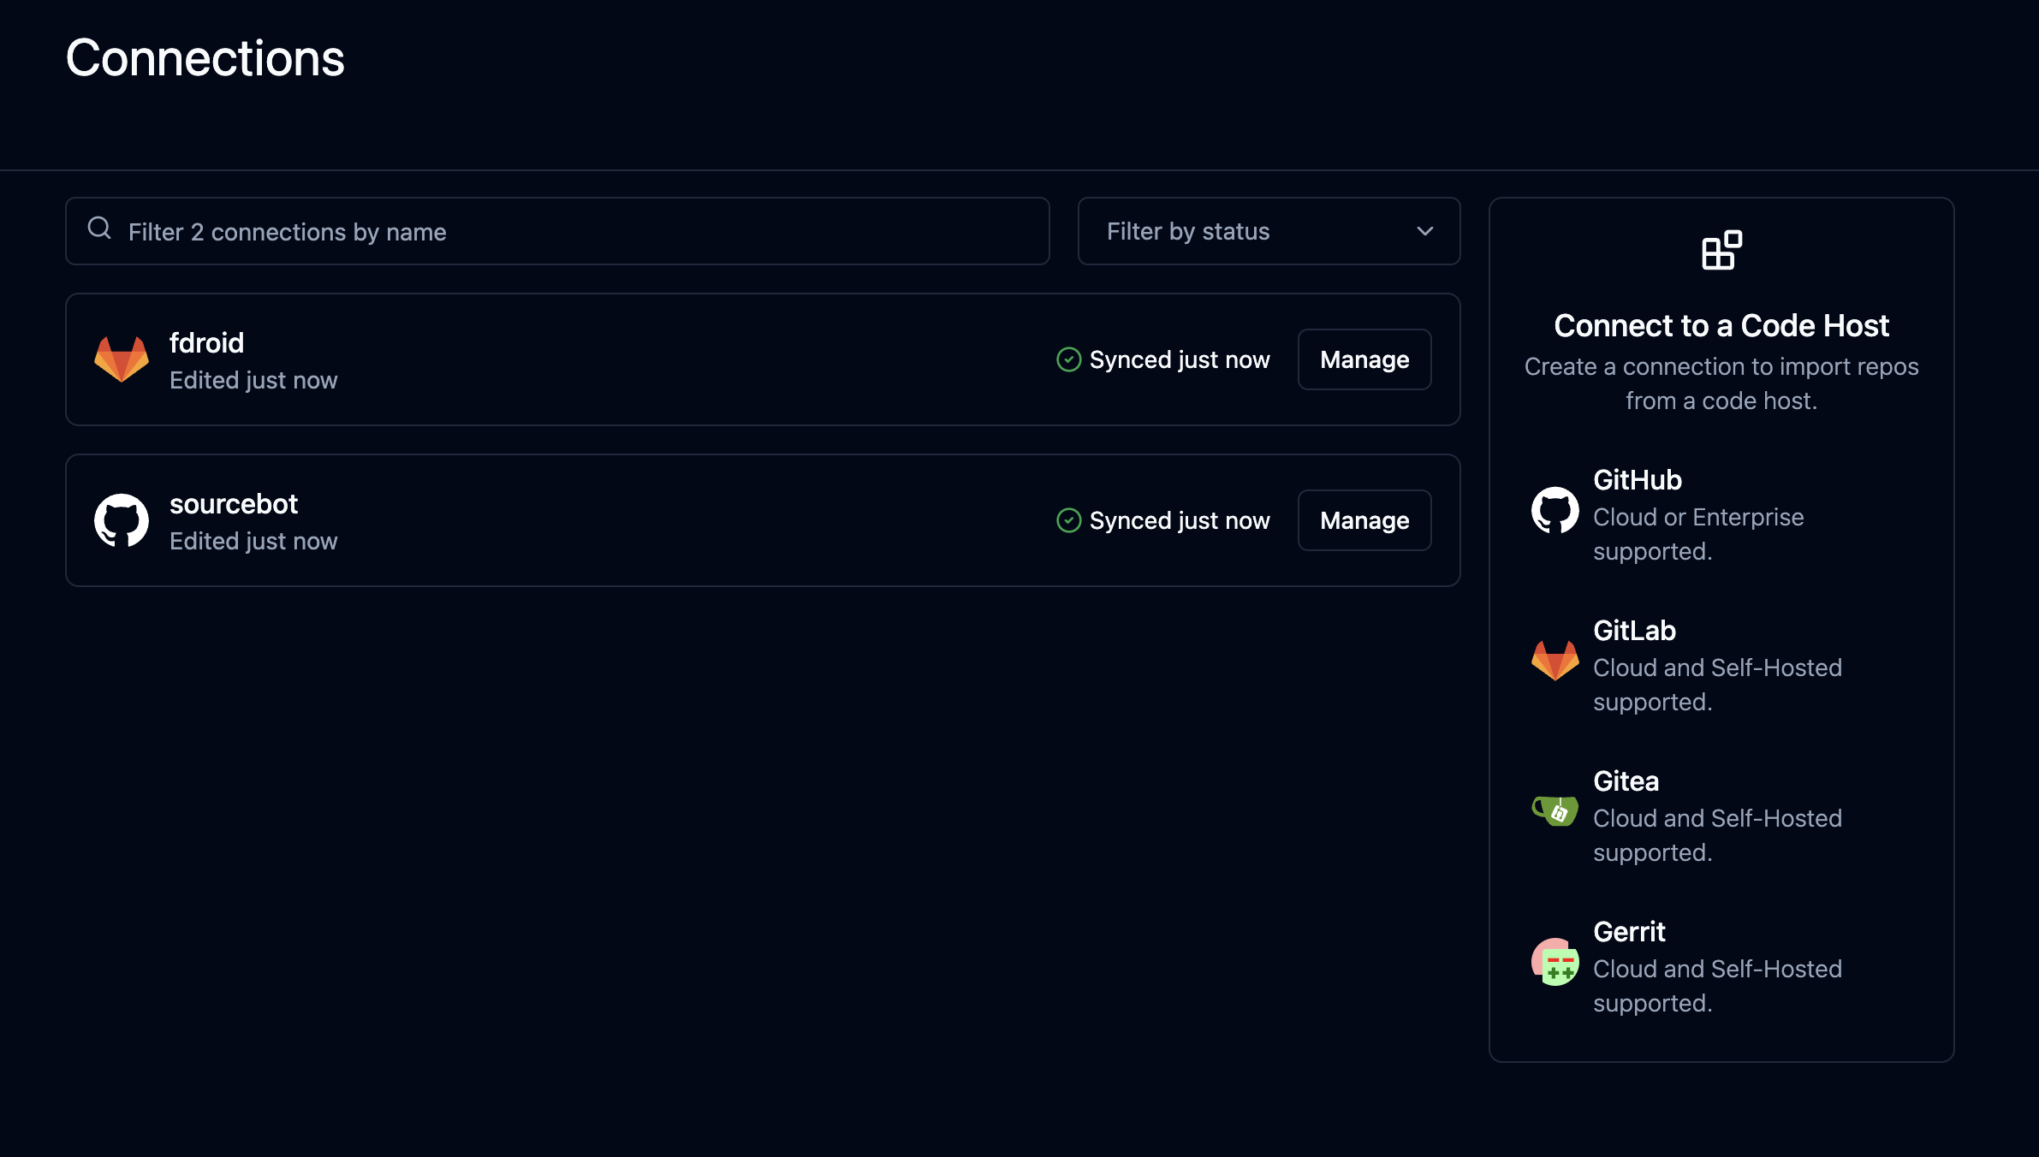Click the Gerrit diff icon
This screenshot has width=2039, height=1157.
[x=1555, y=962]
